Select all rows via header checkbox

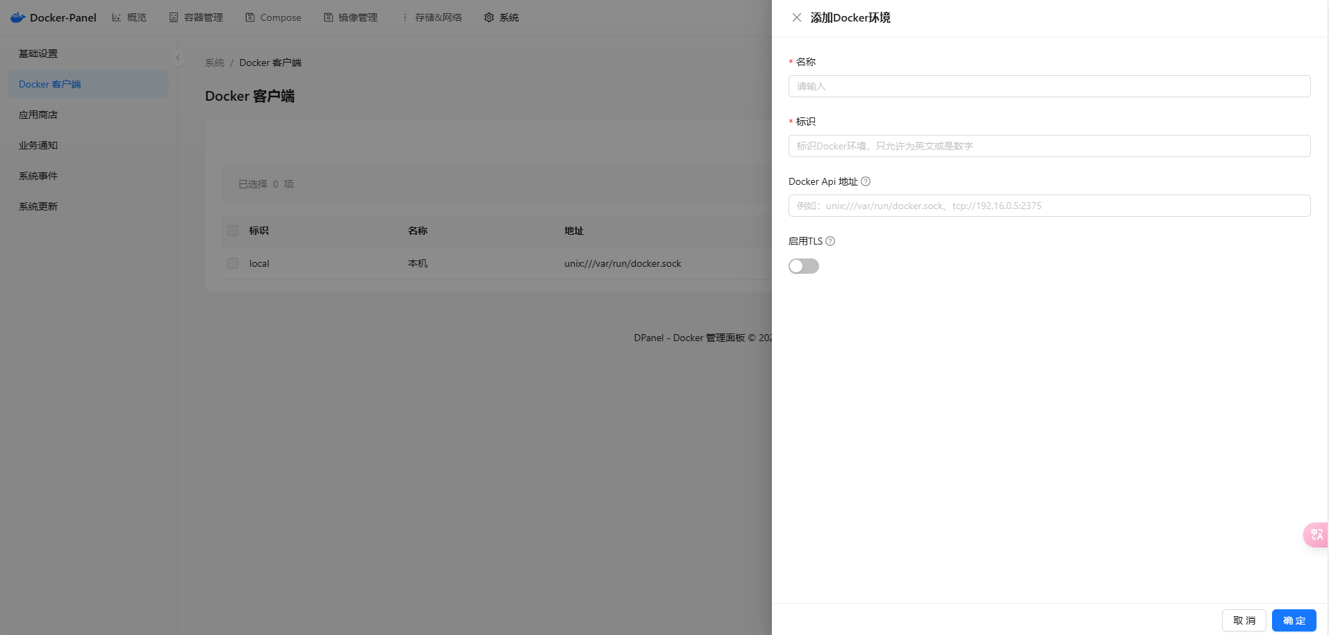(232, 230)
